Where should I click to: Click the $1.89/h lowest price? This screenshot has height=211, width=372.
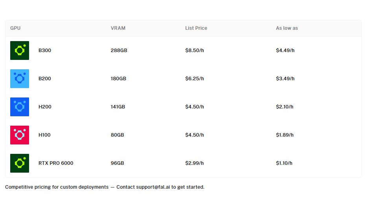point(285,135)
